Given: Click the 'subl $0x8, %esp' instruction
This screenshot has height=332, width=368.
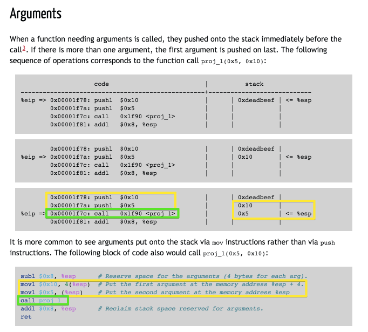Looking at the screenshot, I should coord(48,276).
